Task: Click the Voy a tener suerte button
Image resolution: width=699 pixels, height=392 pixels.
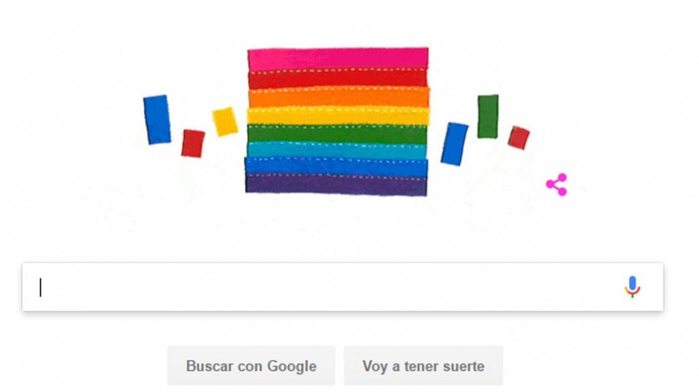Action: tap(423, 366)
